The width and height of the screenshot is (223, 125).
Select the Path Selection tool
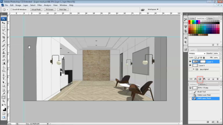[x=3, y=82]
